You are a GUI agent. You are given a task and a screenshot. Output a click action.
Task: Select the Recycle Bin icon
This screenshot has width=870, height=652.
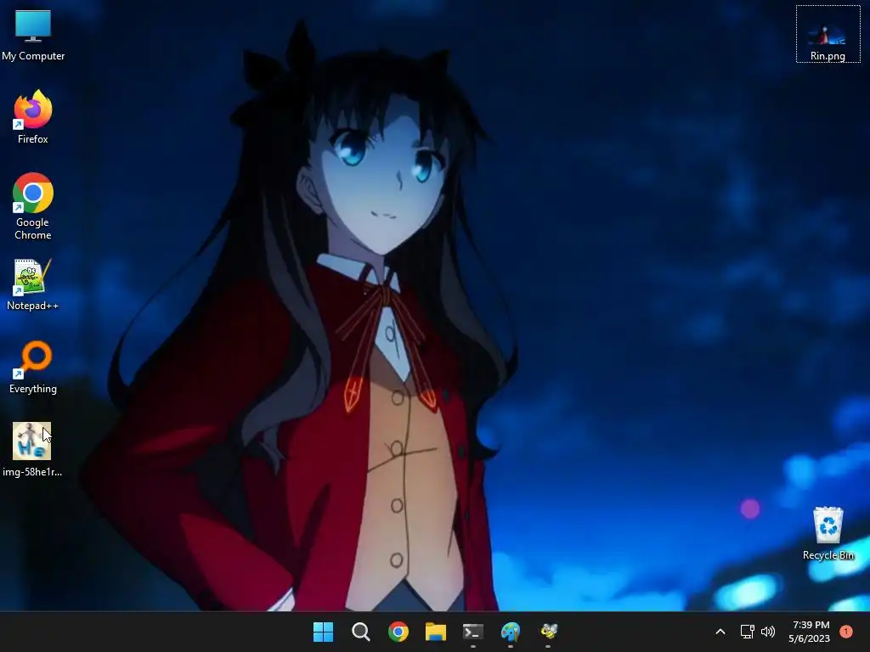click(828, 533)
